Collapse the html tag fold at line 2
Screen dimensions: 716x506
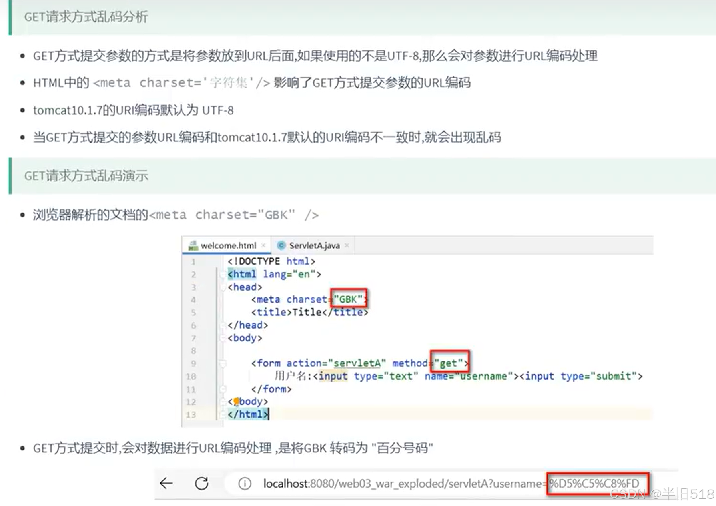223,275
